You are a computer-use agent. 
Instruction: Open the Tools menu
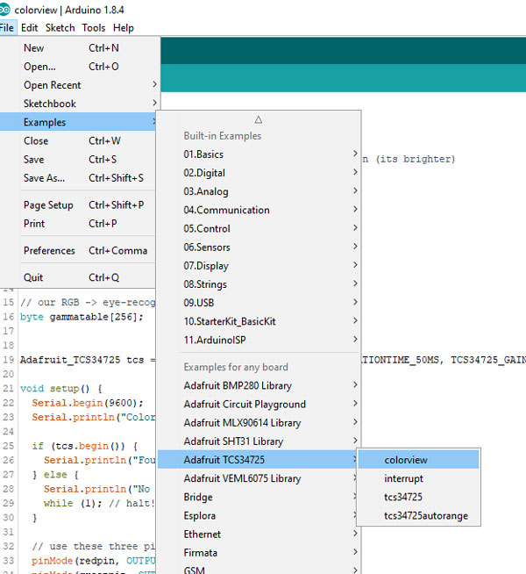tap(94, 28)
